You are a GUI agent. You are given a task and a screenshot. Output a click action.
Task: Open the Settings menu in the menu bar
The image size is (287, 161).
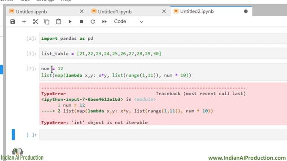pyautogui.click(x=45, y=1)
